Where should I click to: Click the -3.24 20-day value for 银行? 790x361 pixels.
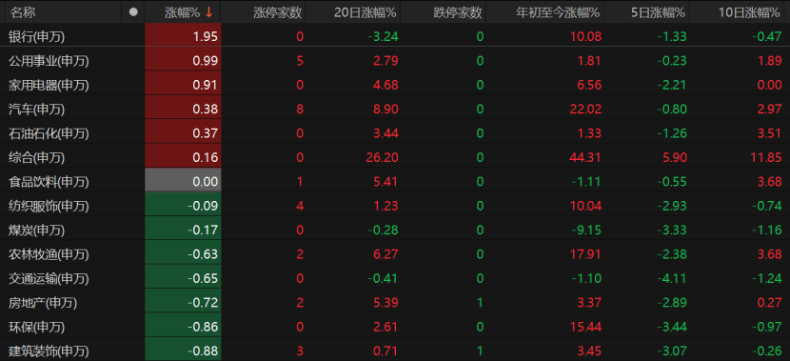(383, 36)
